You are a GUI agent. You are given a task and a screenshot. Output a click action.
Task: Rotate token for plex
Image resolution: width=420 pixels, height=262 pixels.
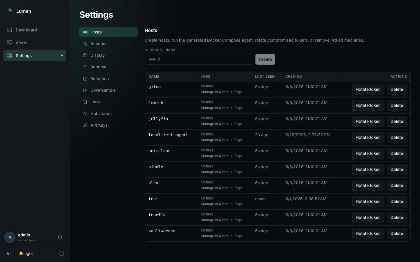368,185
